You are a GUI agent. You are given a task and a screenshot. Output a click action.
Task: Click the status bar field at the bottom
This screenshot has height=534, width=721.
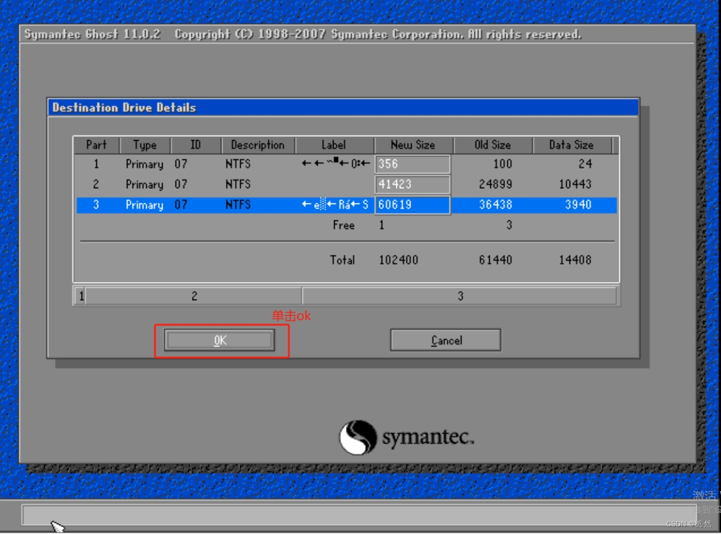tap(358, 515)
